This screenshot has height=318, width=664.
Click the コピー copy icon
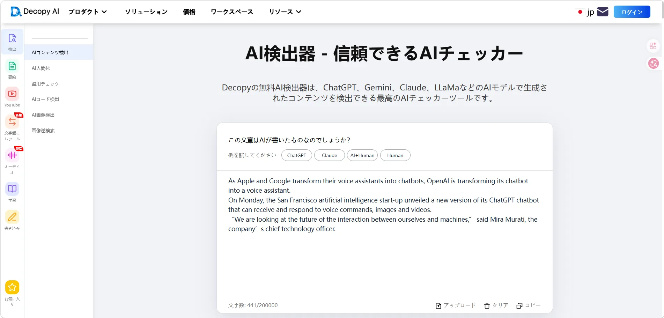point(519,306)
